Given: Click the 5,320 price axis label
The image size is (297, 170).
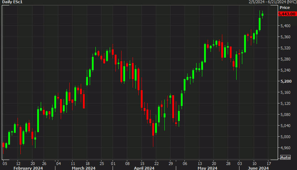Looking at the screenshot, I should (x=286, y=48).
